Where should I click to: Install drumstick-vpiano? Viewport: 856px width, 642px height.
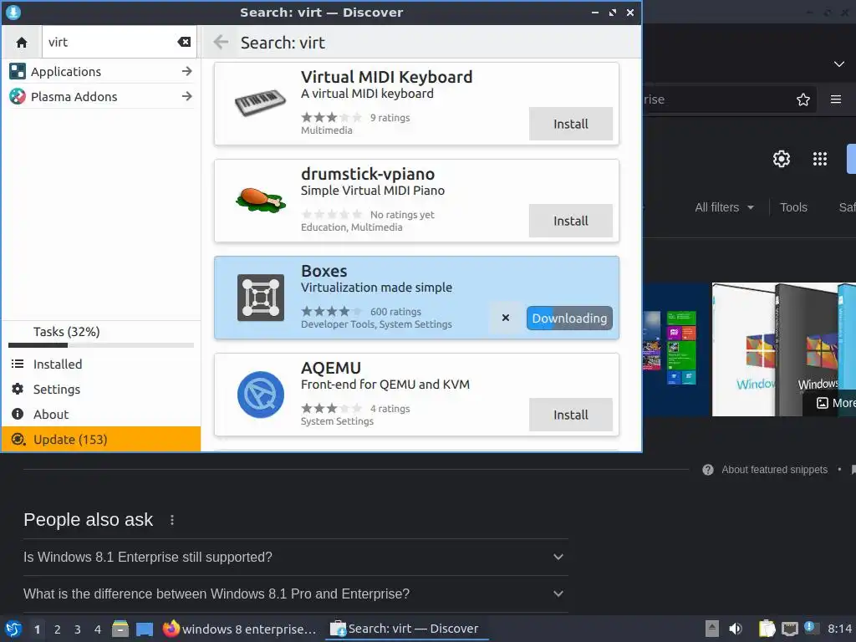[x=570, y=221]
